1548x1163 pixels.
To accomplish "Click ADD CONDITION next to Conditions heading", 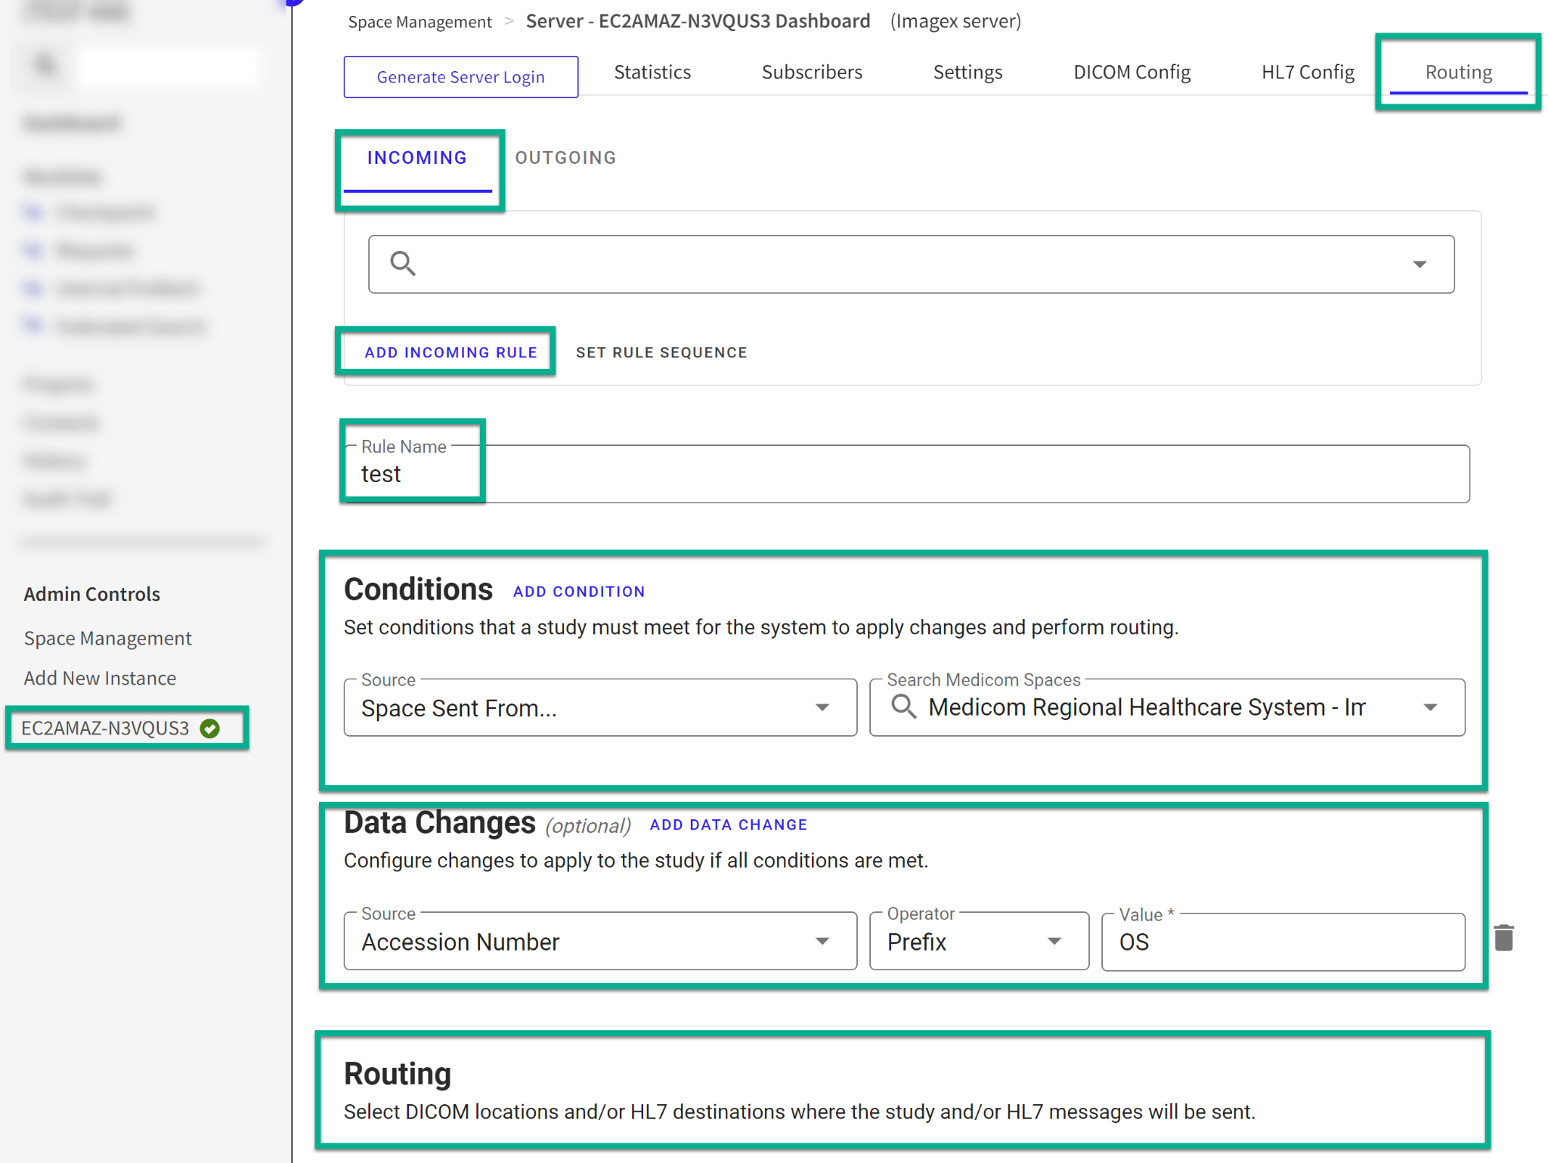I will [578, 591].
